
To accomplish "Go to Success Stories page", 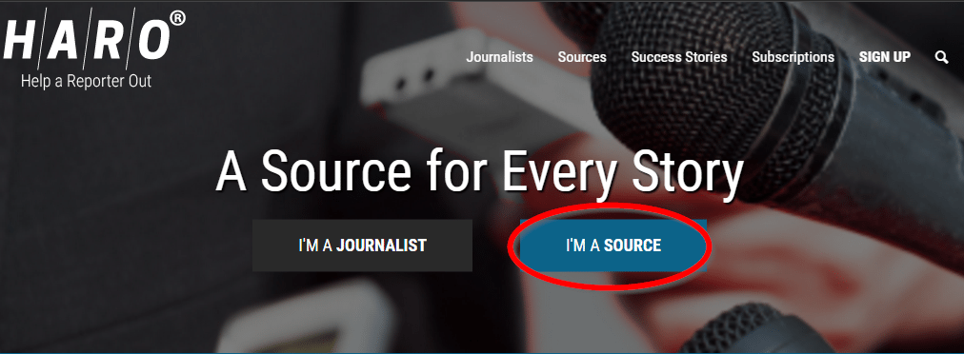I will (679, 57).
